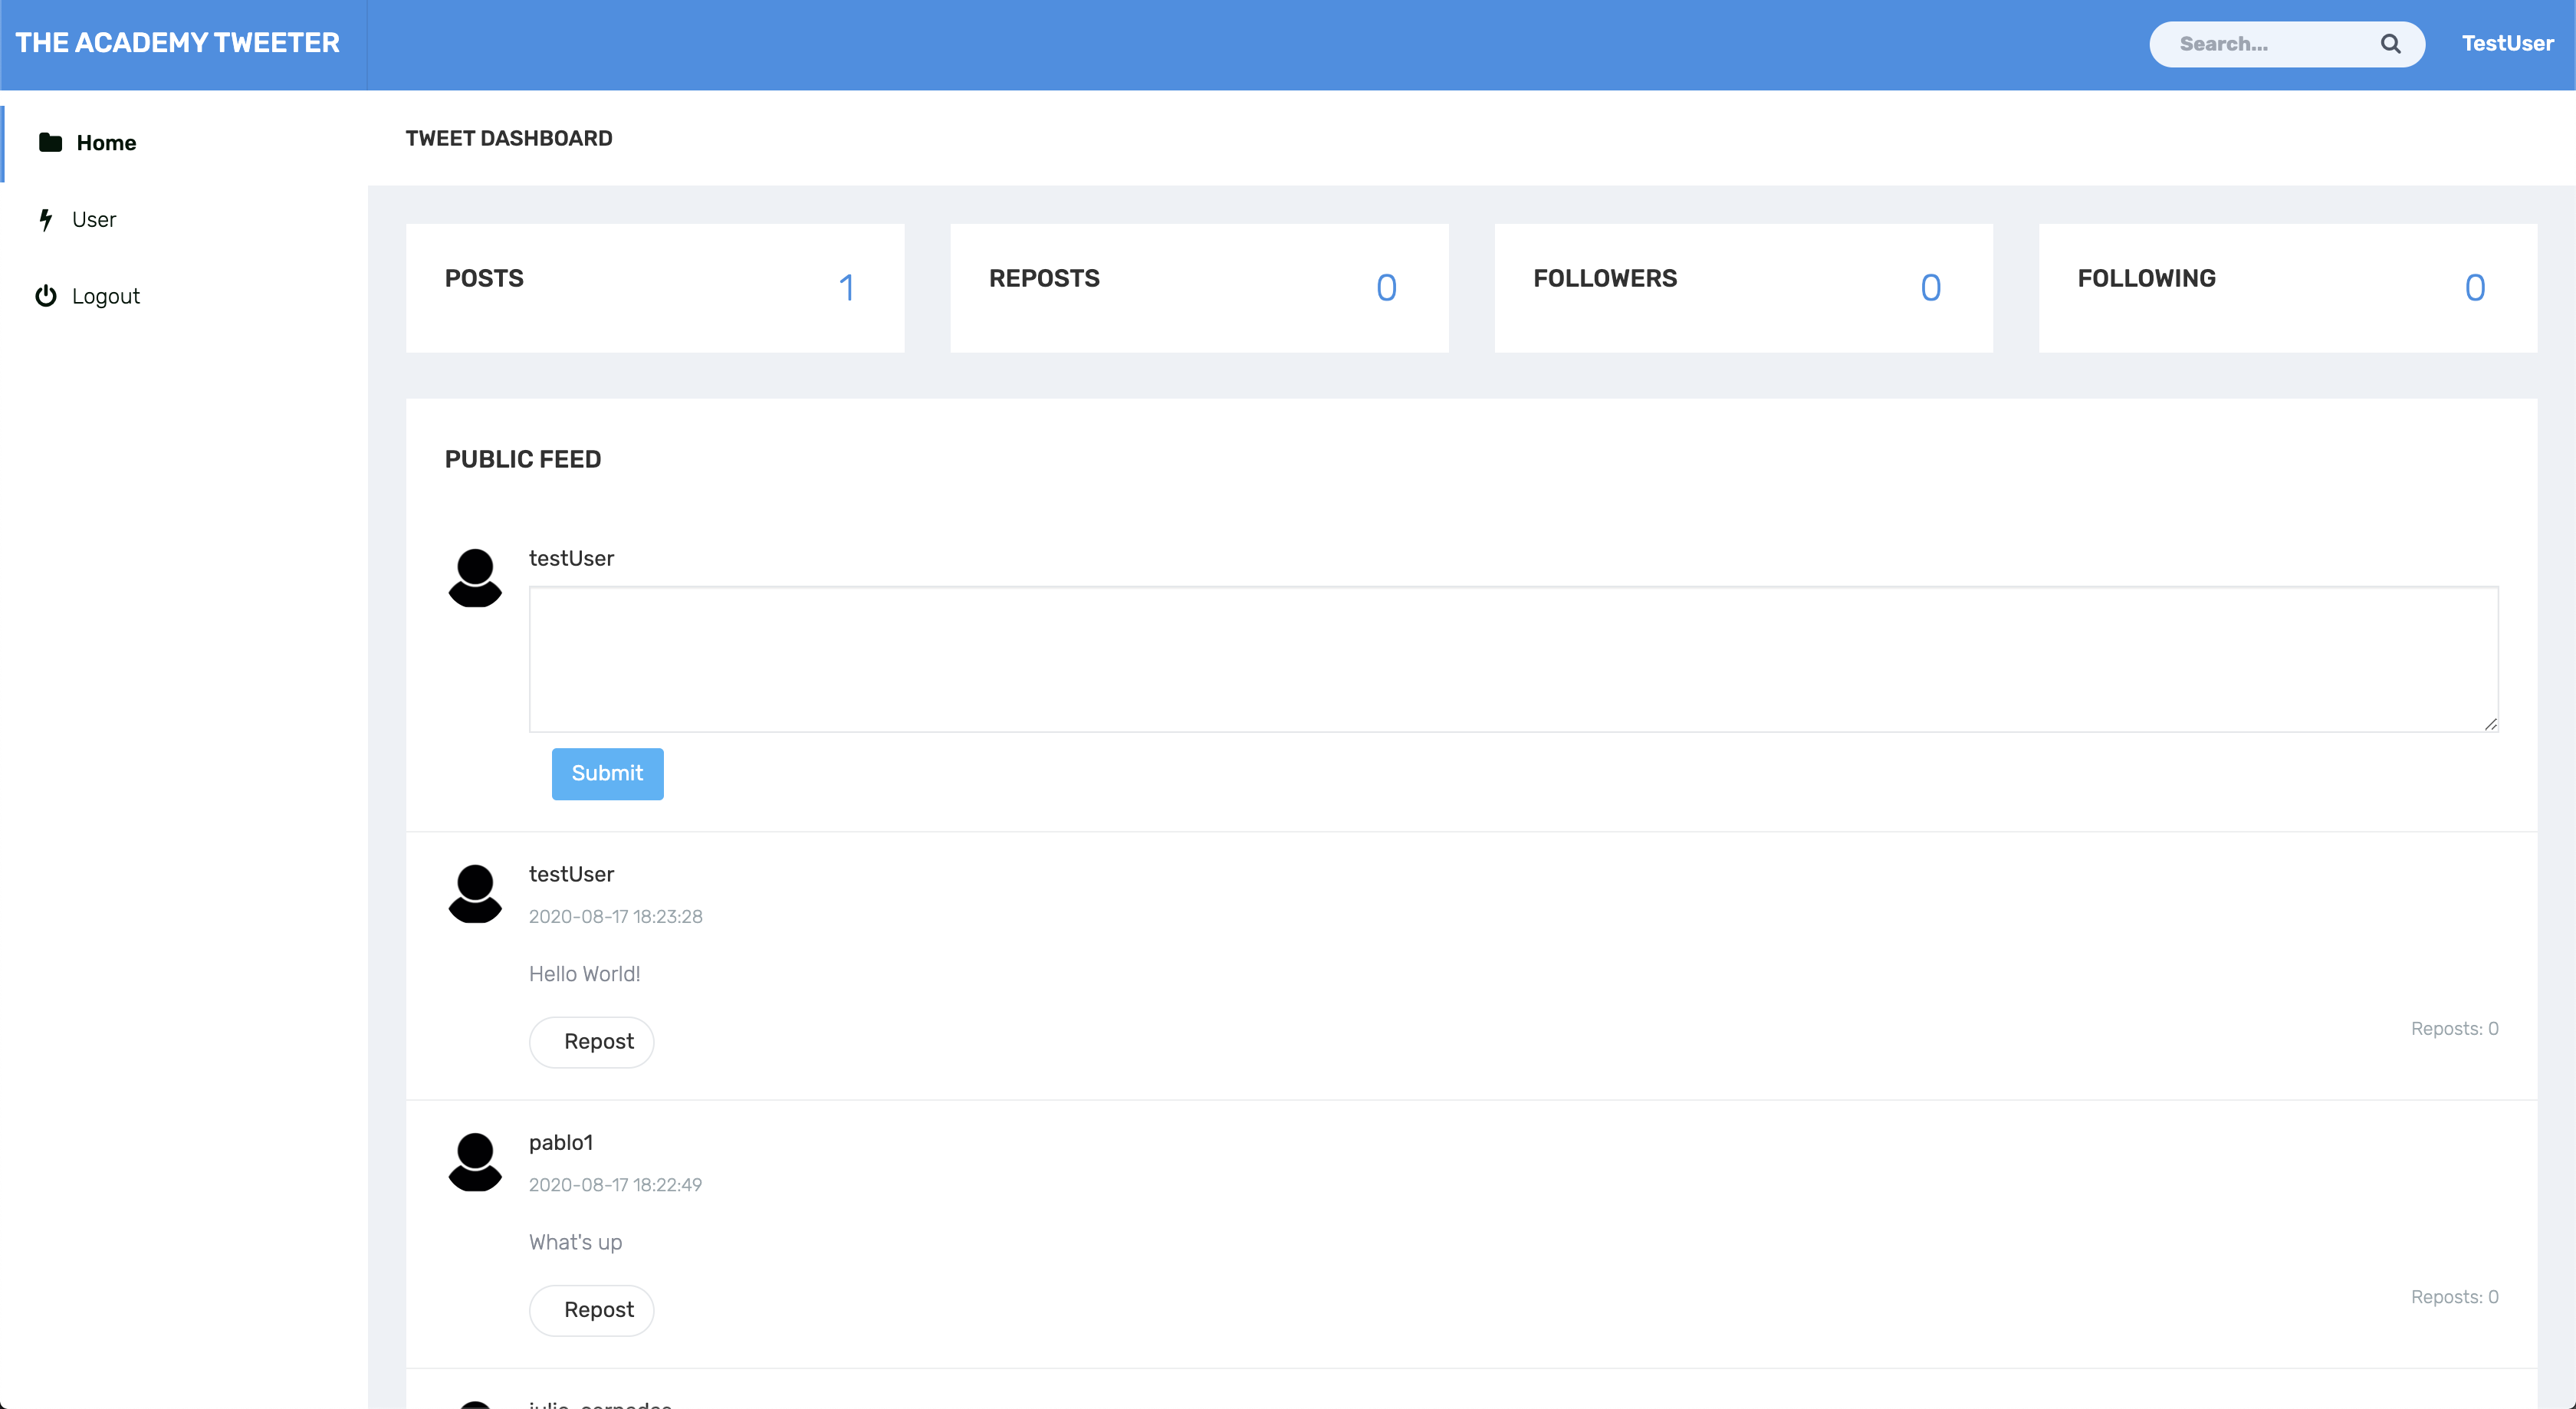
Task: Repost pablo1's What's up tweet
Action: coord(592,1310)
